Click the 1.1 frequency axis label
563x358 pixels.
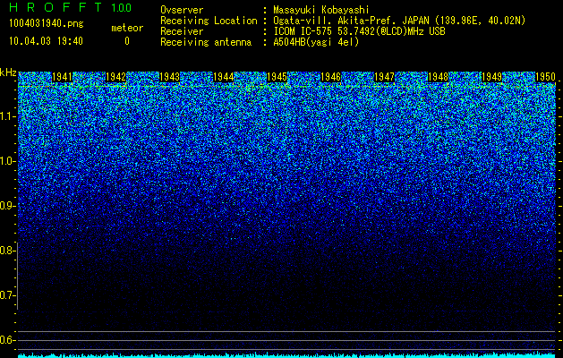click(7, 116)
